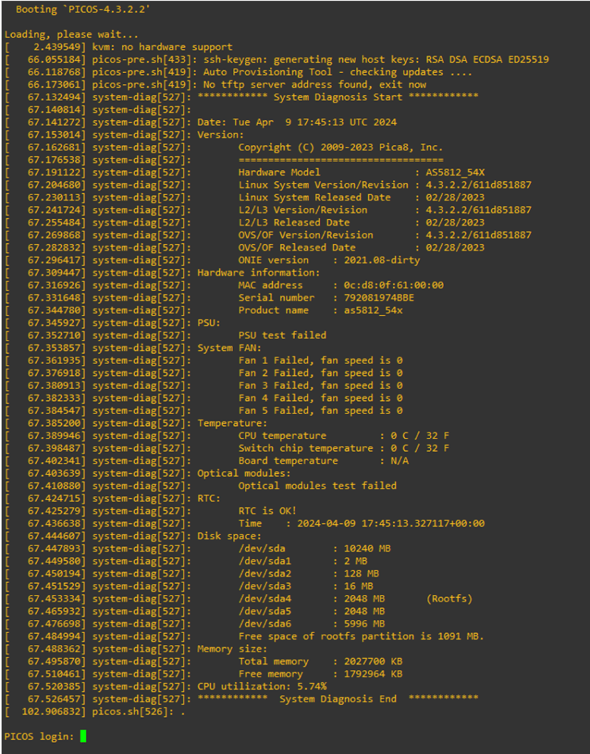Click "Optical modules test failed" text

coord(317,485)
